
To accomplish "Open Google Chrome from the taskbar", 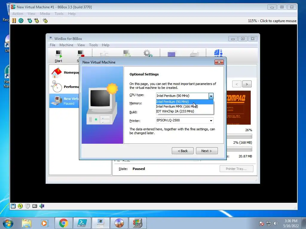I will 63,223.
